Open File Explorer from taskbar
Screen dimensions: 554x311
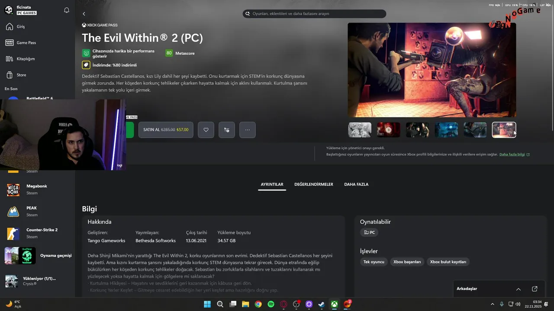[x=245, y=304]
